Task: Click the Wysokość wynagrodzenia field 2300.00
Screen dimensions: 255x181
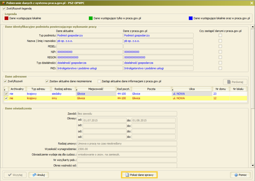Action: pos(127,149)
